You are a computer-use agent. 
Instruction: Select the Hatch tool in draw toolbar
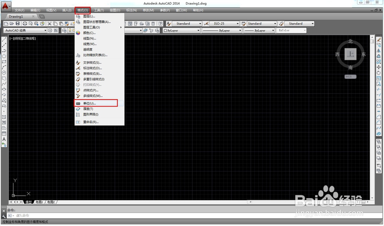4,117
